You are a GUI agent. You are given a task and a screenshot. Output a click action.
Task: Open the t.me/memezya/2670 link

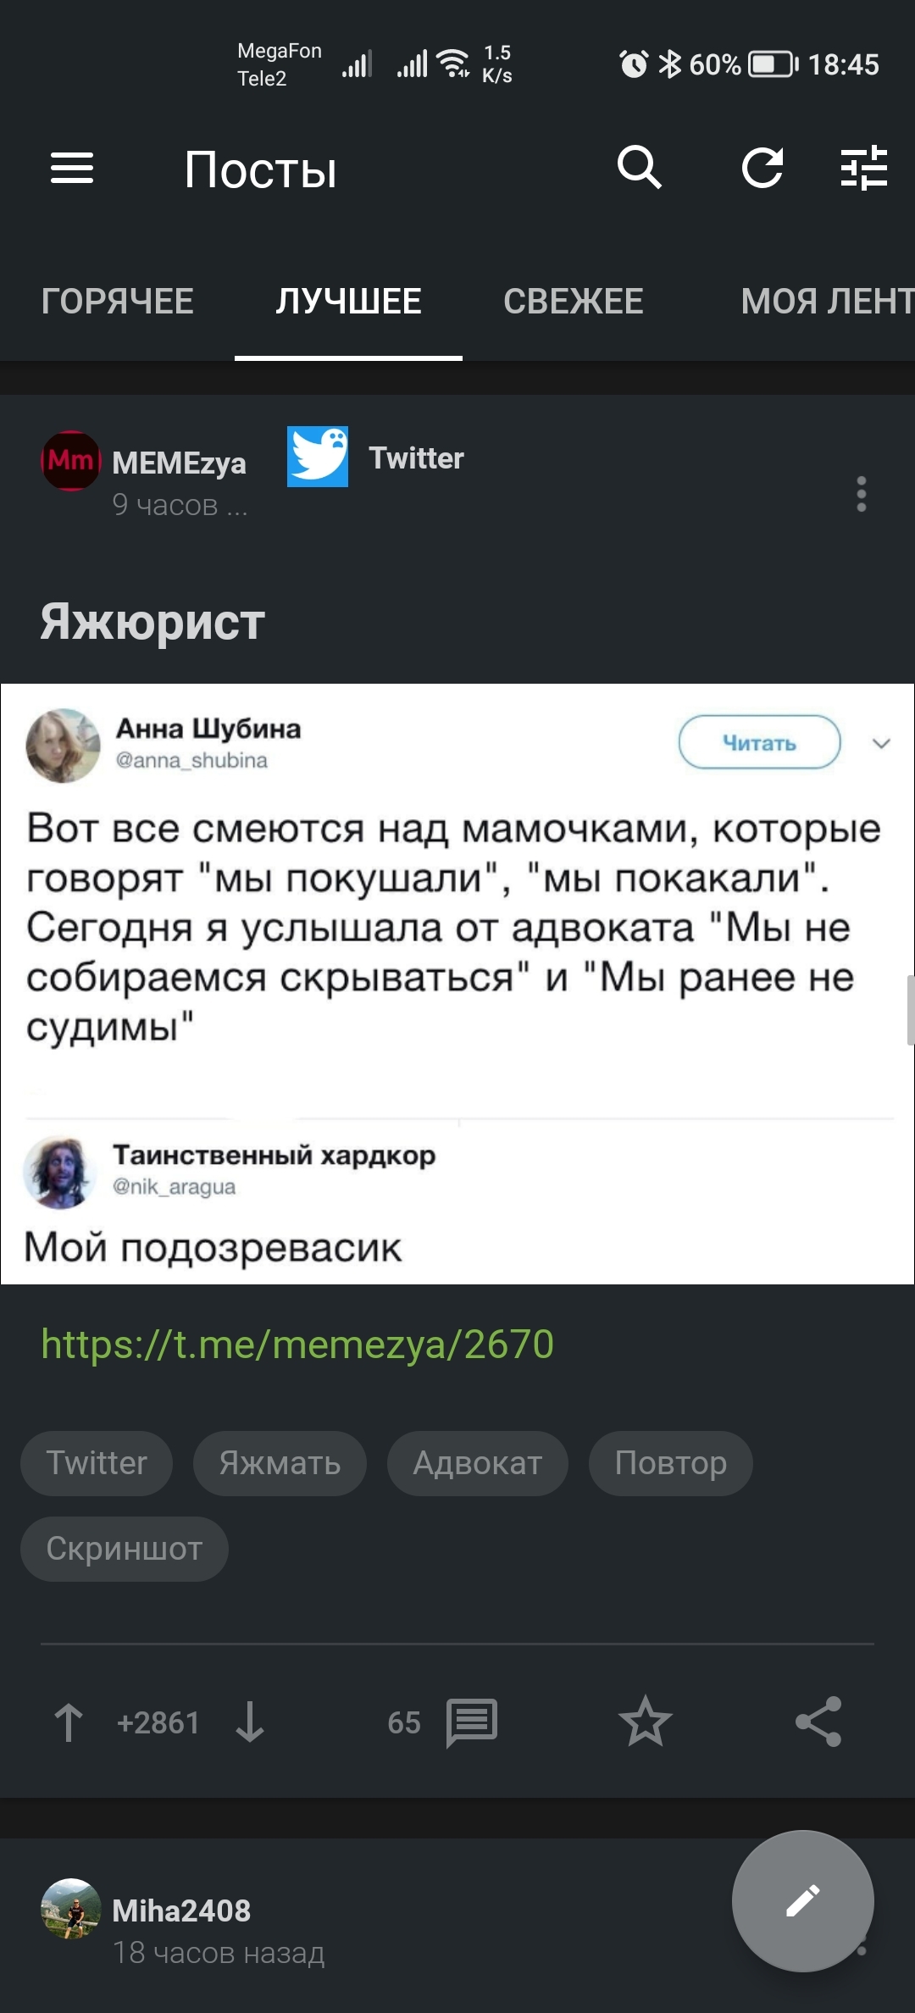[x=297, y=1345]
